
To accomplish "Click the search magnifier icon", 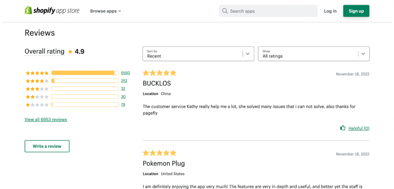I will click(x=225, y=11).
